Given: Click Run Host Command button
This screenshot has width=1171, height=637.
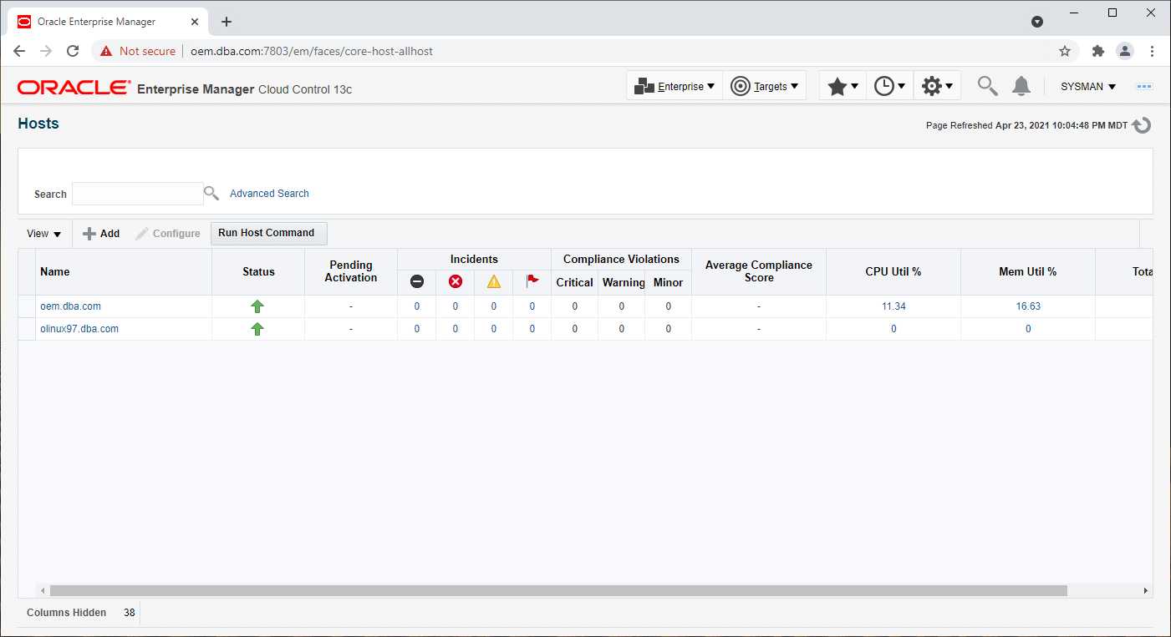Looking at the screenshot, I should (x=268, y=233).
